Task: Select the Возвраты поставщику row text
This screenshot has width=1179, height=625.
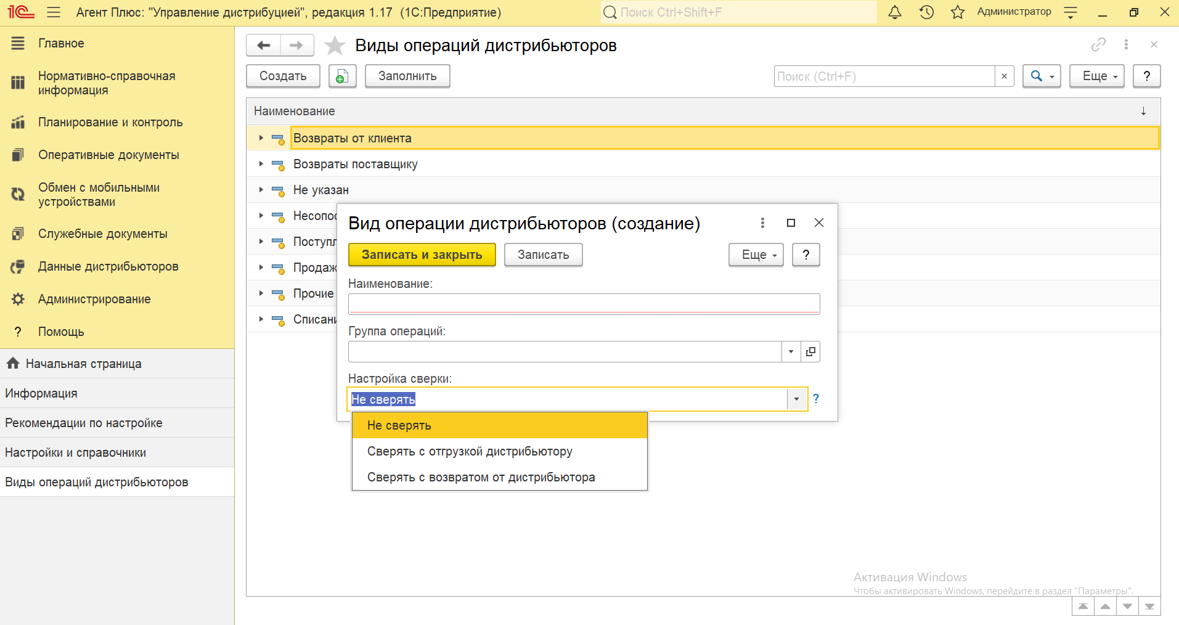Action: point(356,164)
